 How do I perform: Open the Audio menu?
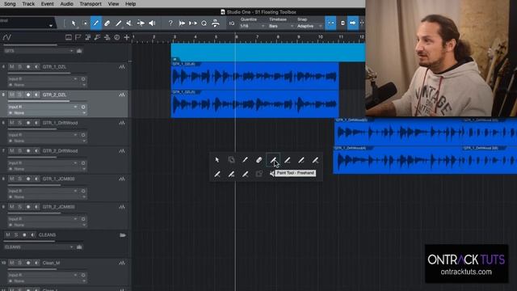(x=66, y=4)
